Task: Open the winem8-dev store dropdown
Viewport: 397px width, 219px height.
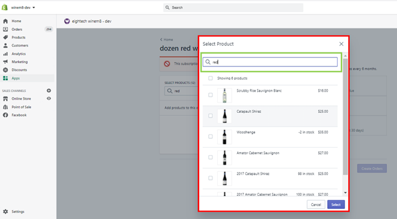Action: (23, 8)
